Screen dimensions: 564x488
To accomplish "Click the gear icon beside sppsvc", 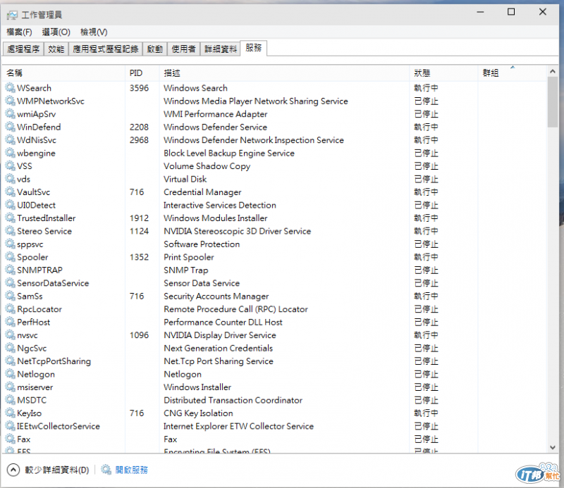I will point(10,244).
